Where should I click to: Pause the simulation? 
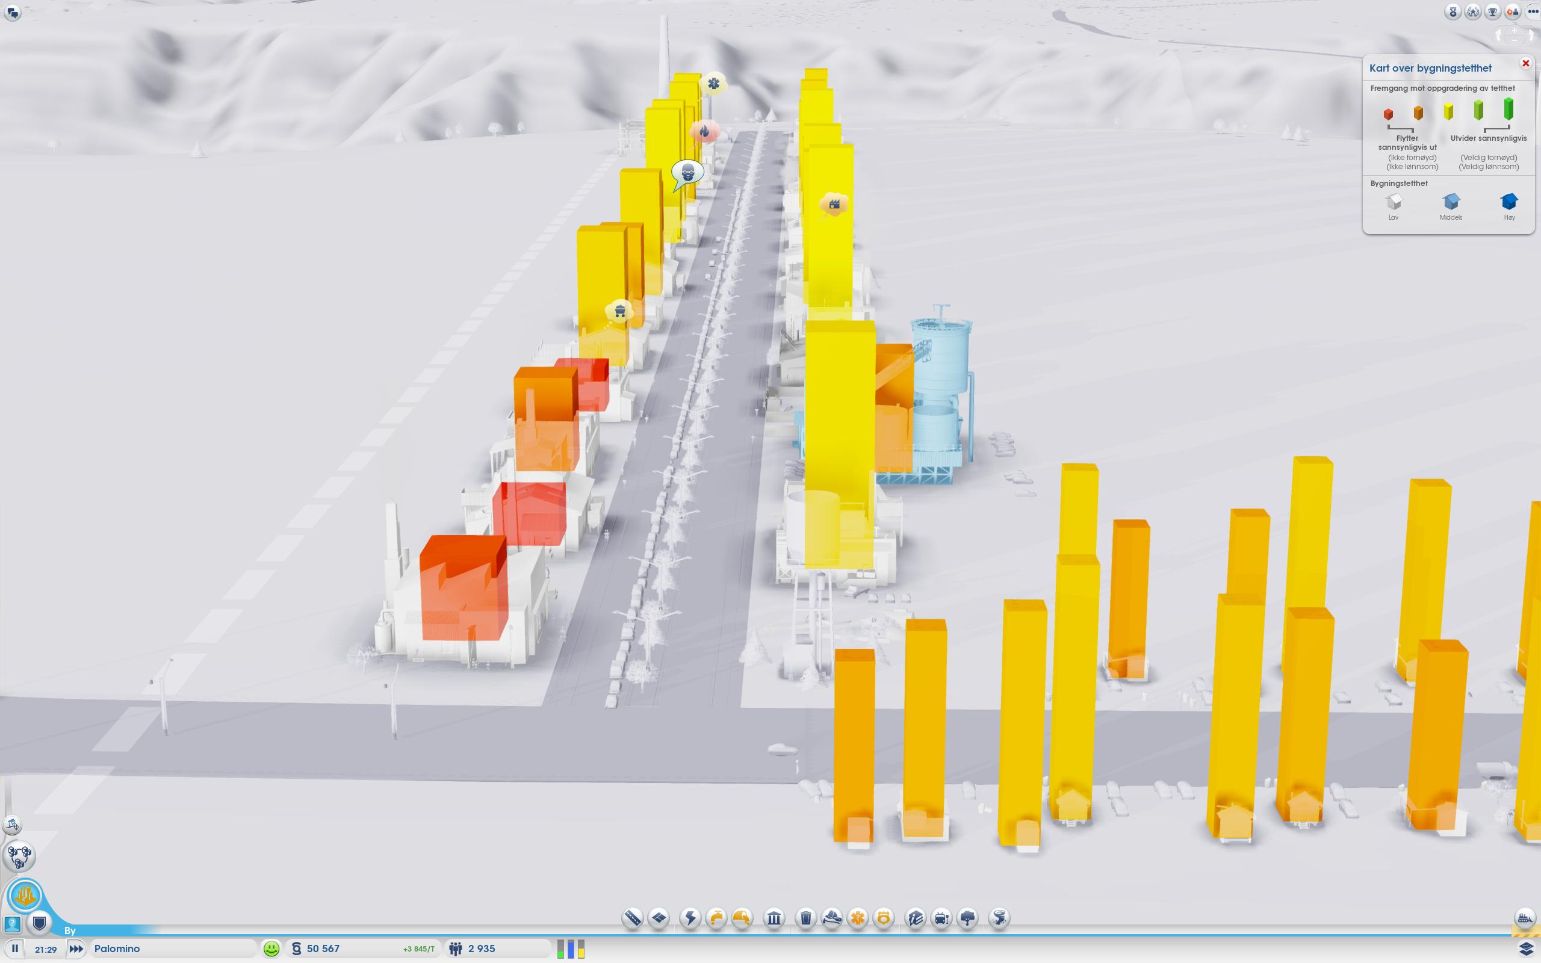[x=15, y=949]
